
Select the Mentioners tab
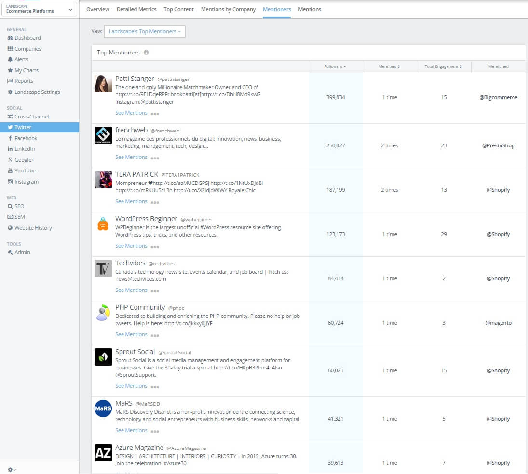click(x=277, y=9)
